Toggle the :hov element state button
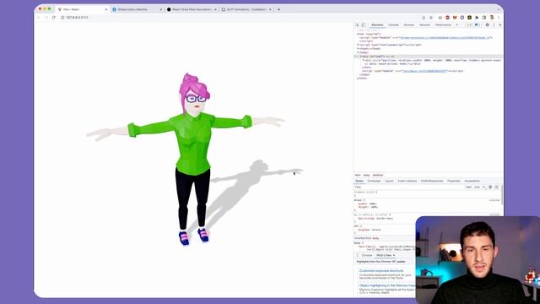The image size is (540, 304). (x=468, y=187)
